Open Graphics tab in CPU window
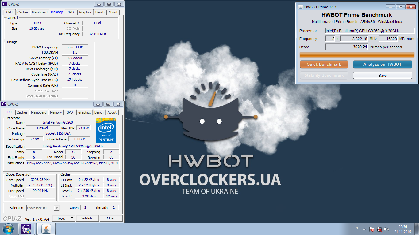The image size is (419, 235). [85, 112]
